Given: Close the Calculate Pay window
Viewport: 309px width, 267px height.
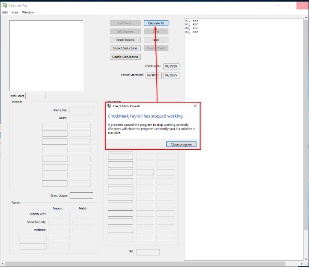Looking at the screenshot, I should [302, 6].
